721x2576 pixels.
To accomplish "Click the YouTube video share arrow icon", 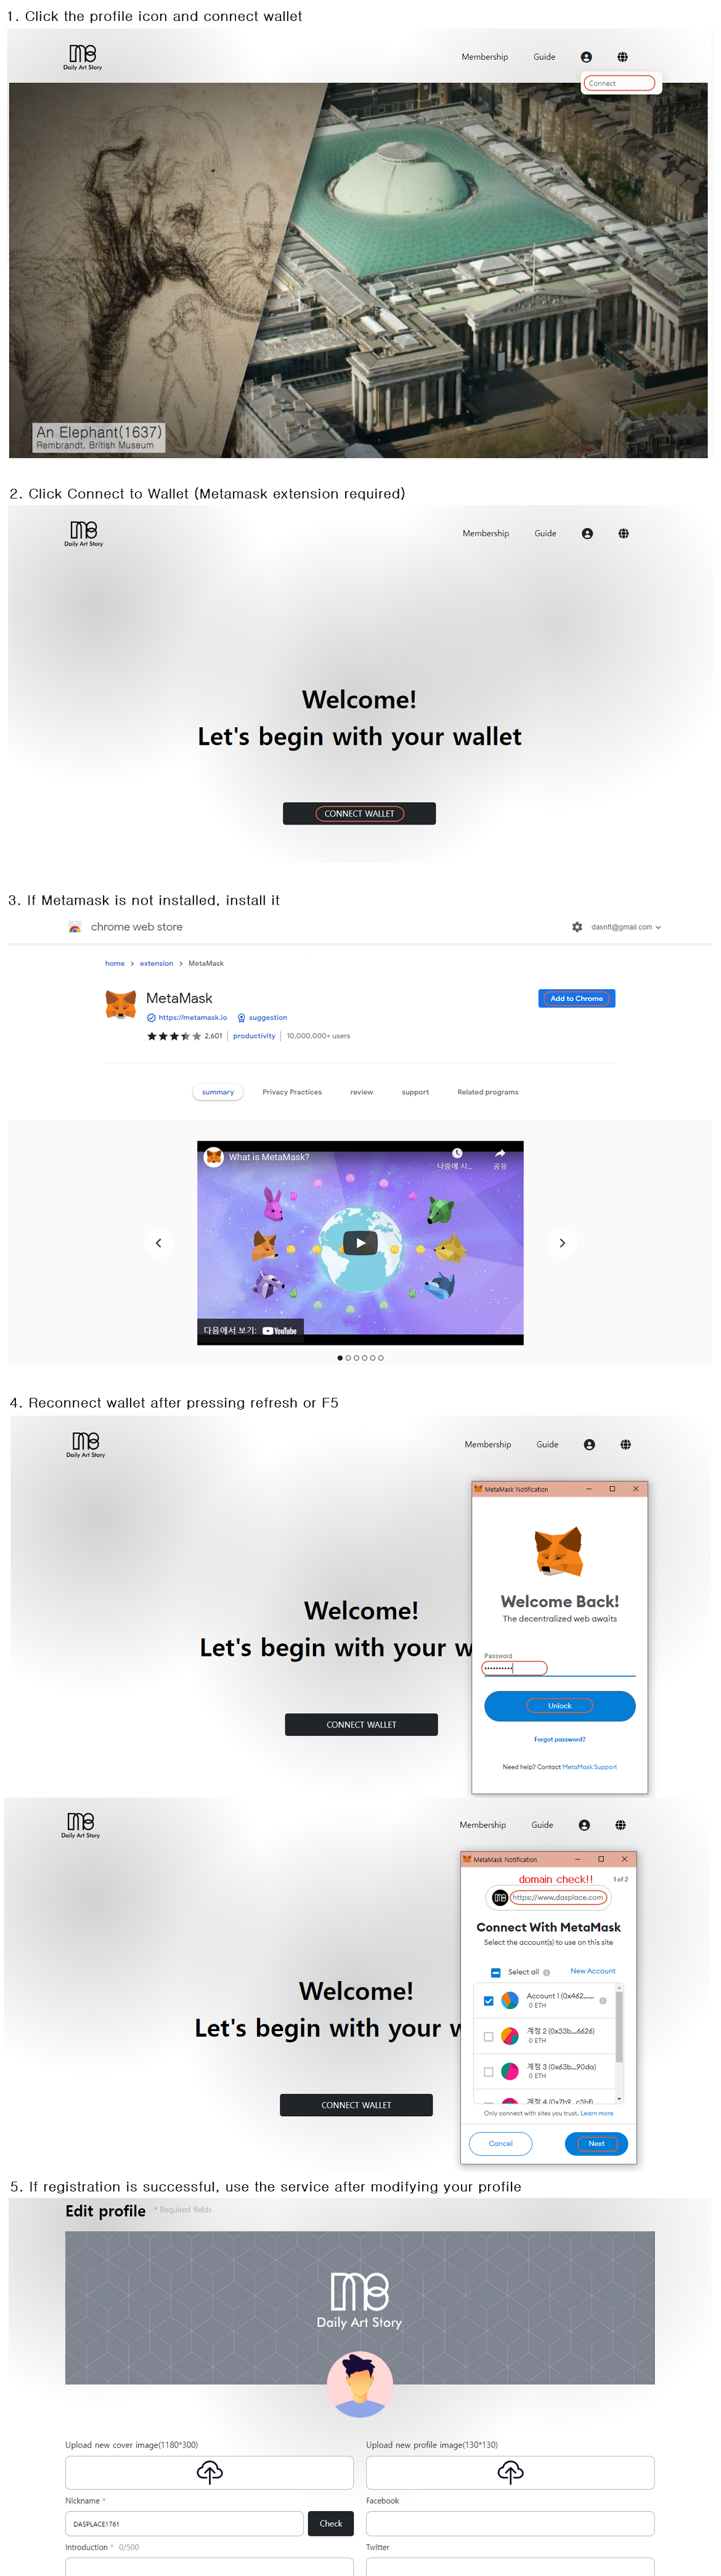I will click(500, 1153).
